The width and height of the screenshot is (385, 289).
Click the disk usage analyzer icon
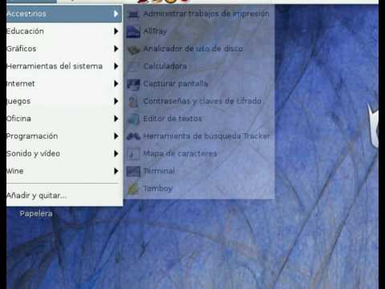tap(133, 49)
